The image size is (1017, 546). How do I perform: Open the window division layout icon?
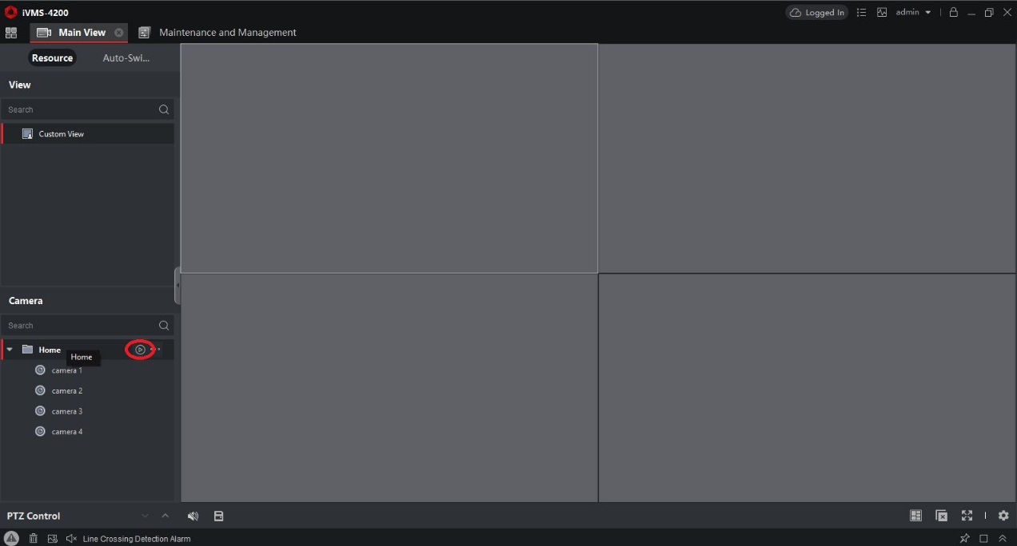[x=916, y=516]
